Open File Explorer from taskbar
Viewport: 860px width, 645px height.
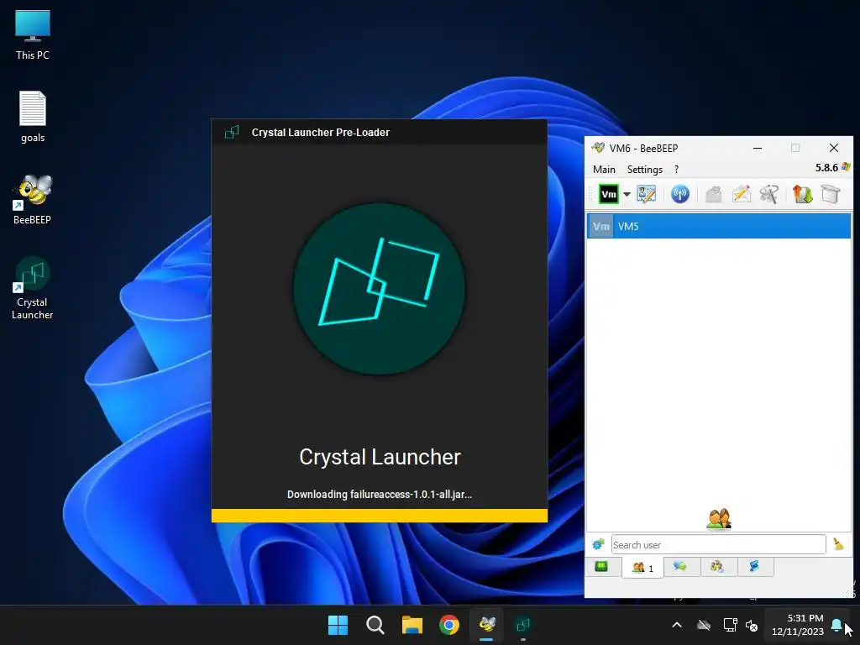point(412,625)
